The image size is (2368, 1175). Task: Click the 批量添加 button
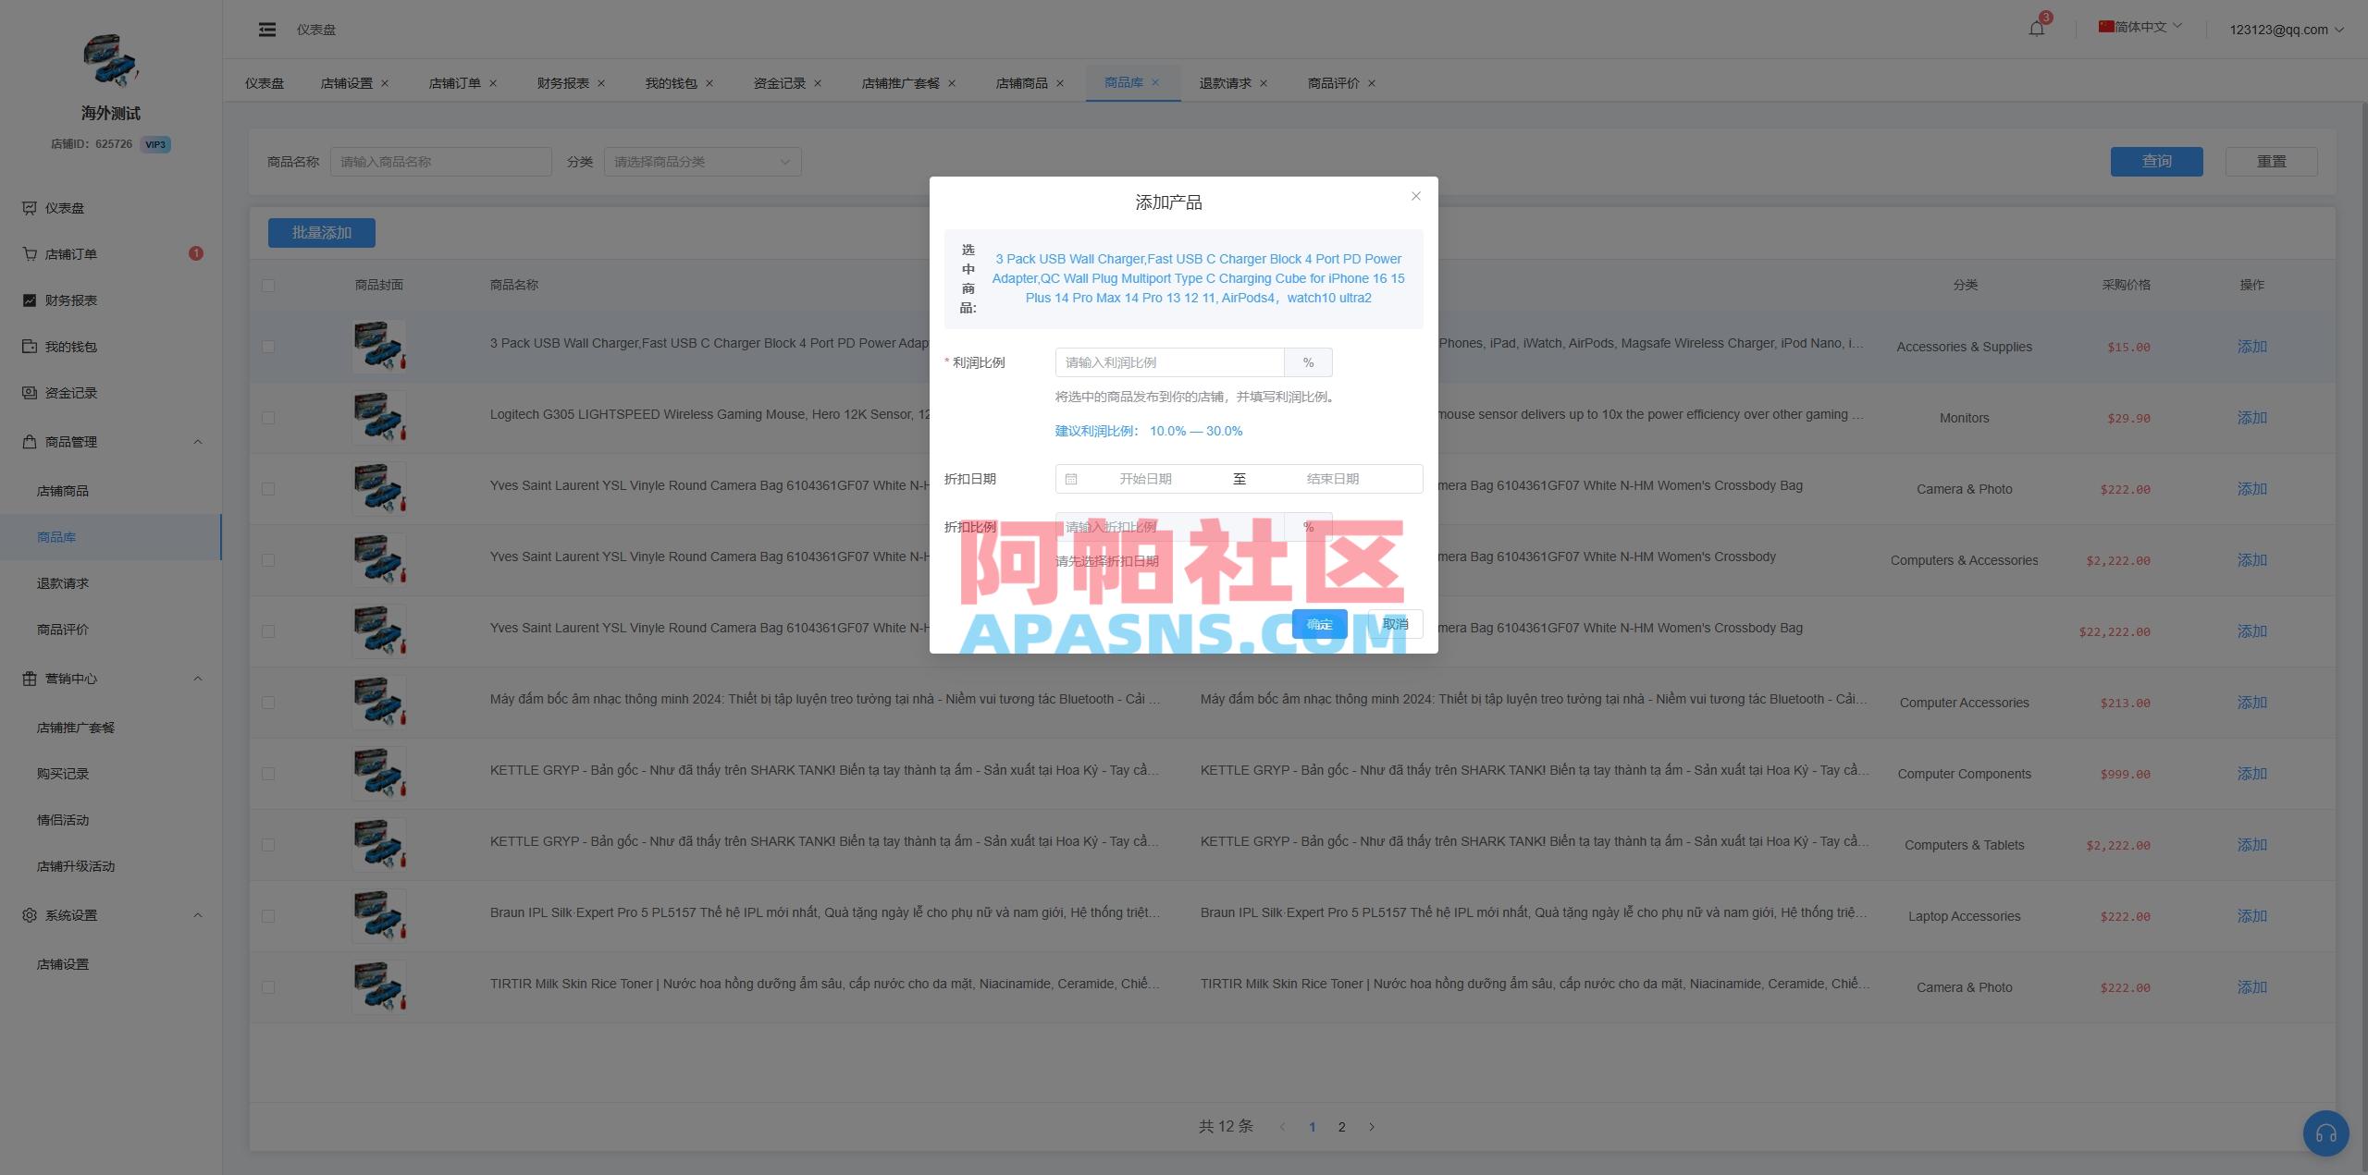[321, 232]
